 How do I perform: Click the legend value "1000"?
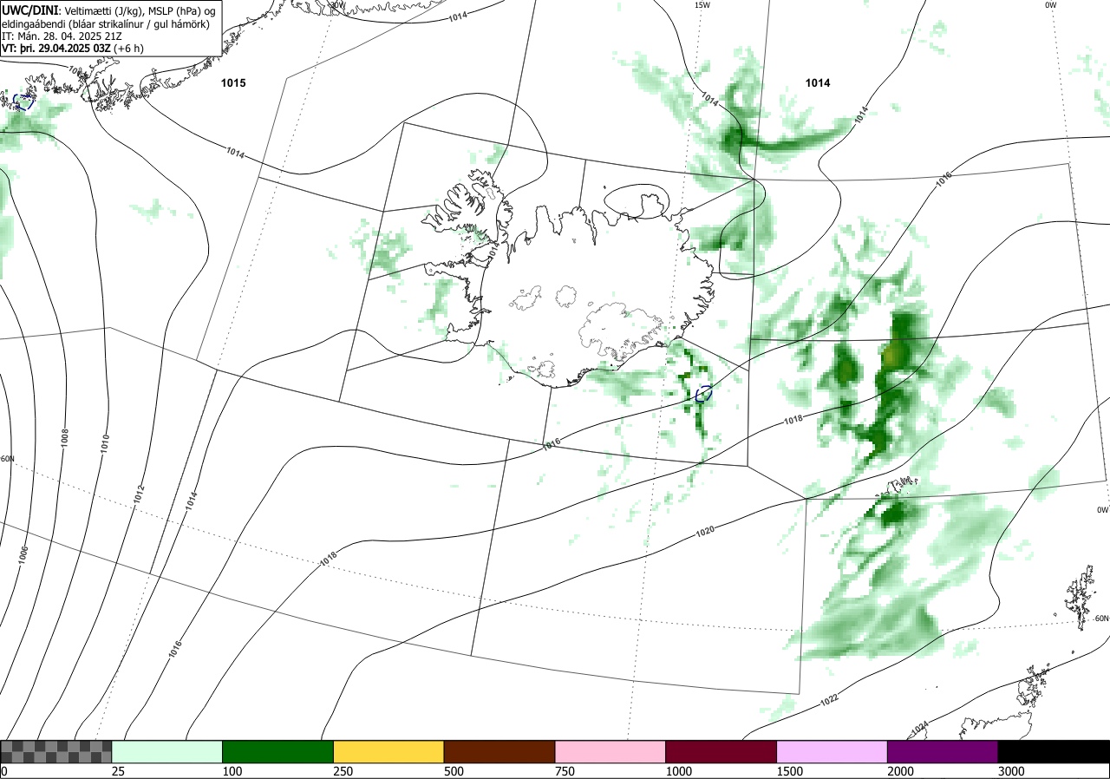(x=679, y=771)
